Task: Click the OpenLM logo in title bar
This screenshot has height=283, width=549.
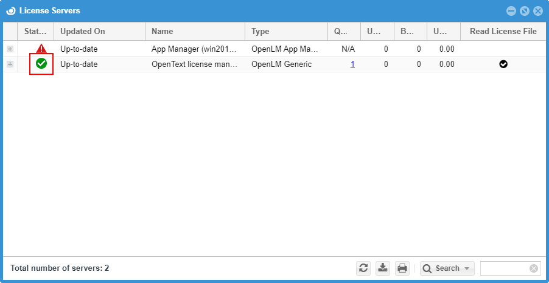Action: pyautogui.click(x=10, y=11)
